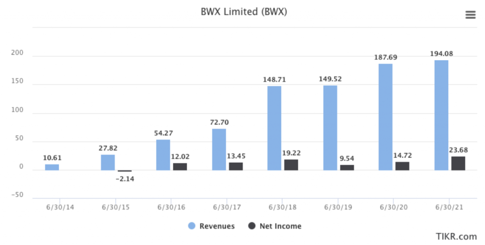Select the 6/30/19 net income bar
This screenshot has height=245, width=485.
click(347, 168)
